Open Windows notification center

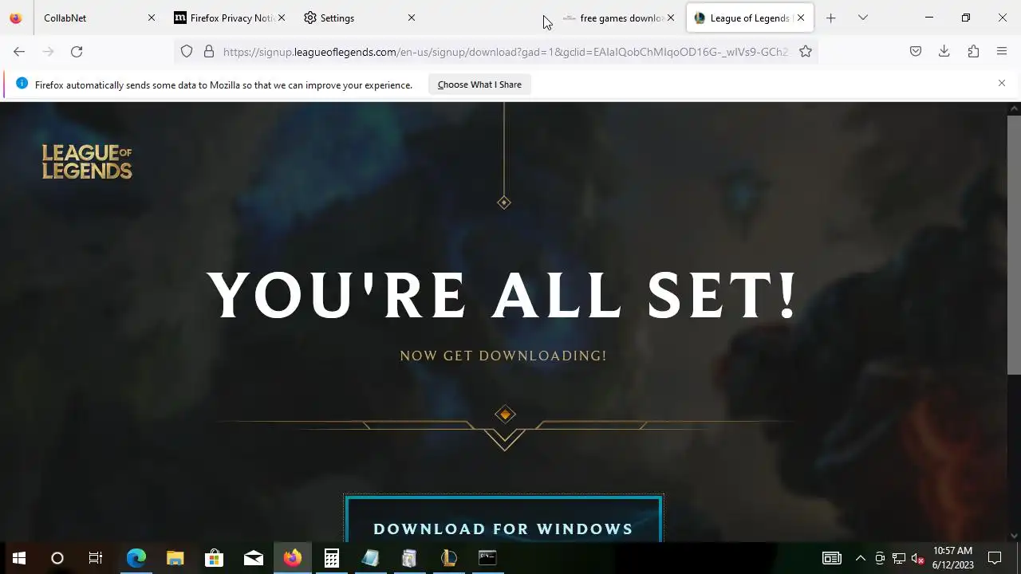pos(995,558)
